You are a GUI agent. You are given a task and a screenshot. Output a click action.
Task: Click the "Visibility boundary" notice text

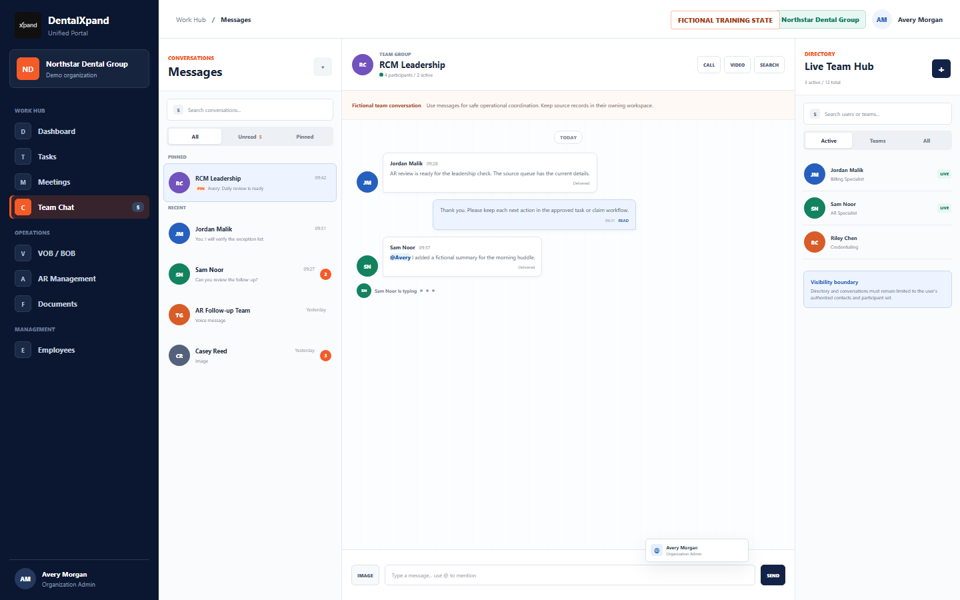pyautogui.click(x=834, y=282)
